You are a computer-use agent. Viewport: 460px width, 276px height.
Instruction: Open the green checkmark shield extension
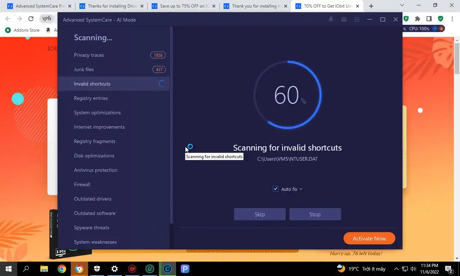point(441,19)
